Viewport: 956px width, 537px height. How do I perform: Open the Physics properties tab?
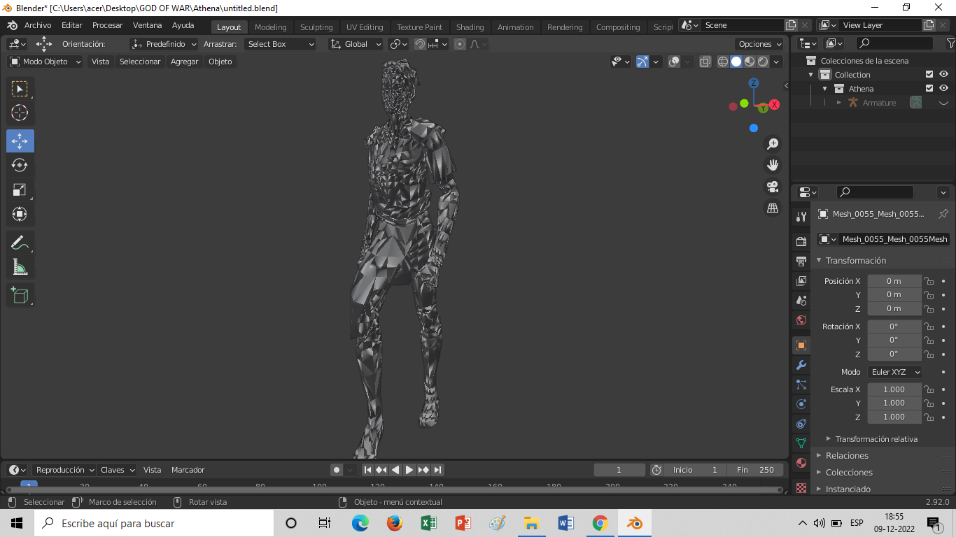[x=801, y=404]
